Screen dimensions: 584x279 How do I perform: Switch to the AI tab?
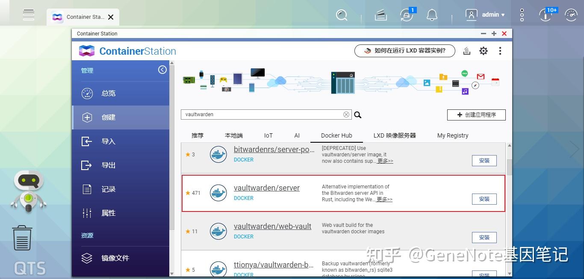click(x=297, y=135)
